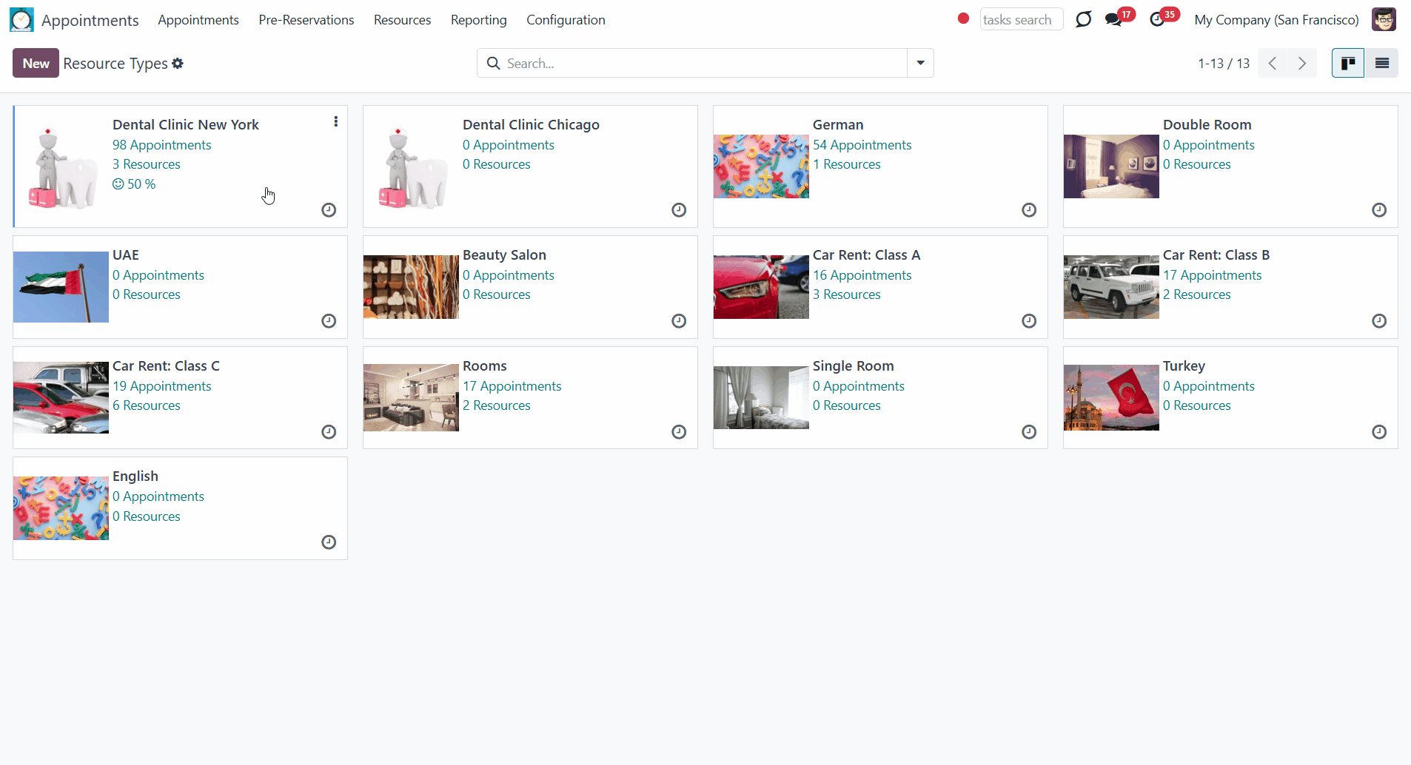Open the UAE flag thumbnail
Viewport: 1411px width, 765px height.
(61, 287)
